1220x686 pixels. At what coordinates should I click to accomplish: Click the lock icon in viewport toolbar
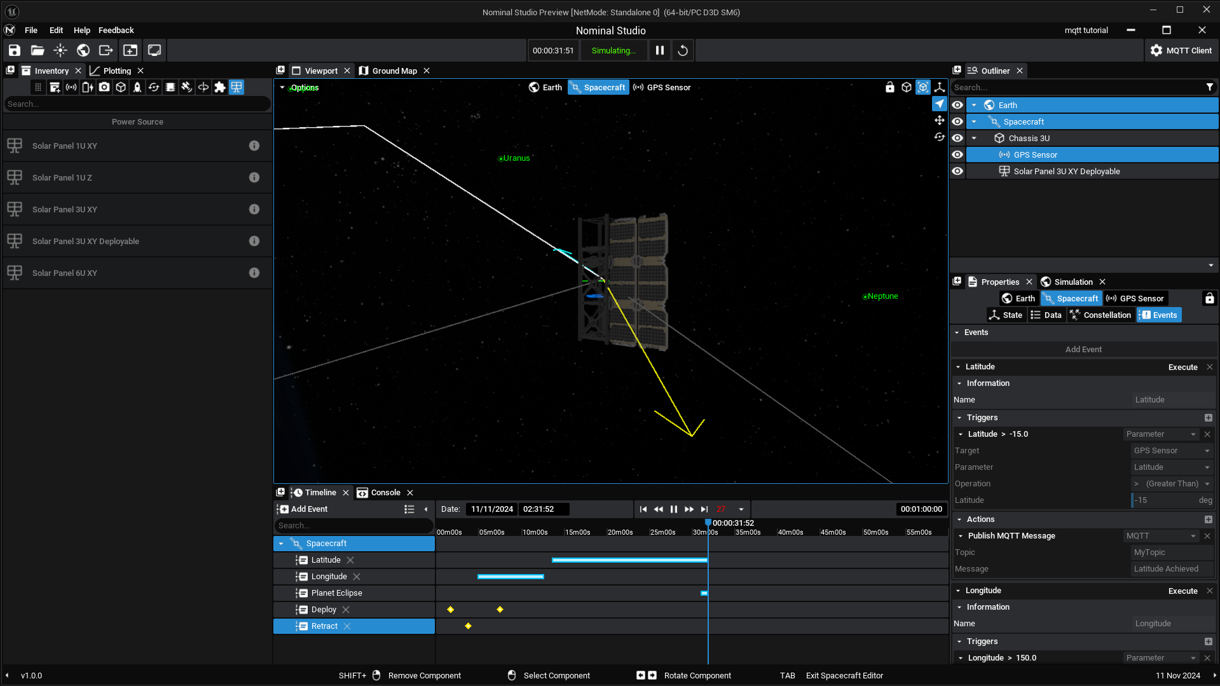(890, 87)
